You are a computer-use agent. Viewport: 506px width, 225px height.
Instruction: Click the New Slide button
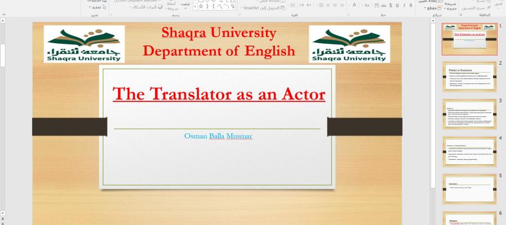451,6
